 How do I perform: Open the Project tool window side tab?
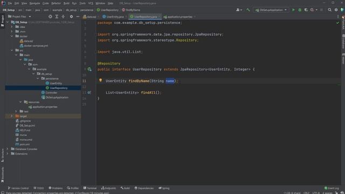point(2,21)
